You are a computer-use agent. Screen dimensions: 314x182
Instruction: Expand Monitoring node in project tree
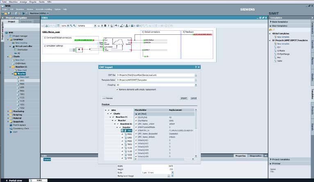8,111
